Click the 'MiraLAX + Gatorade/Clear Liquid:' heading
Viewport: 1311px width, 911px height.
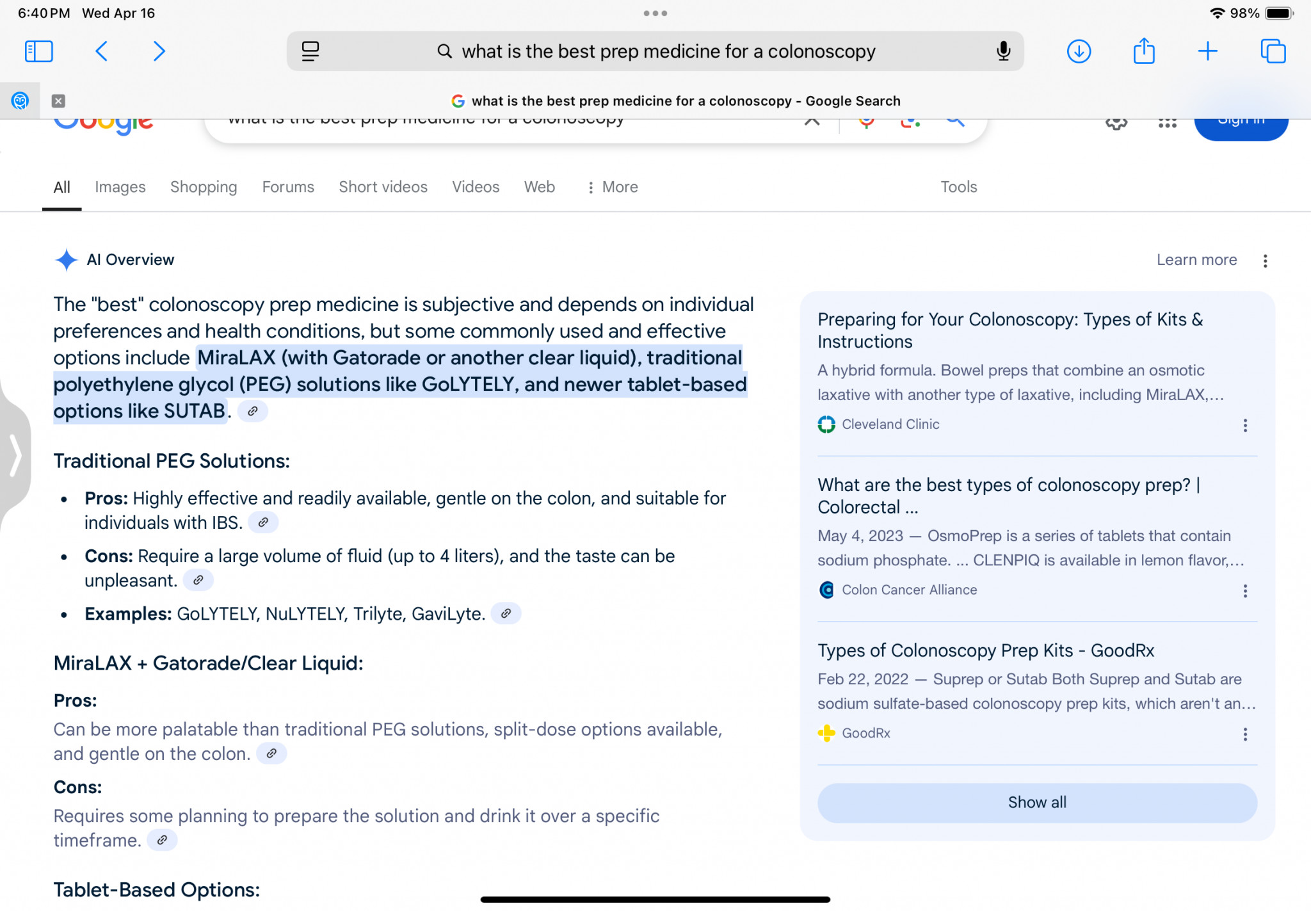tap(208, 663)
